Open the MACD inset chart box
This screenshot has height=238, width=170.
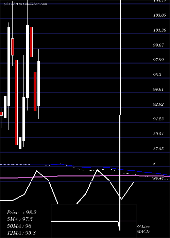93,221
